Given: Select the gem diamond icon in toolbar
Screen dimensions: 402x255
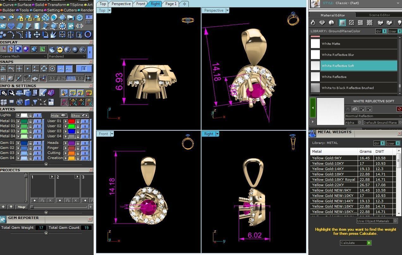Looking at the screenshot, I should pos(11,26).
